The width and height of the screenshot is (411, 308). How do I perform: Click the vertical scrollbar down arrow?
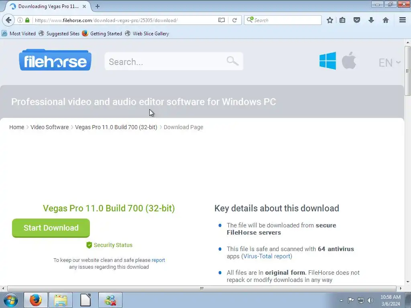click(408, 282)
